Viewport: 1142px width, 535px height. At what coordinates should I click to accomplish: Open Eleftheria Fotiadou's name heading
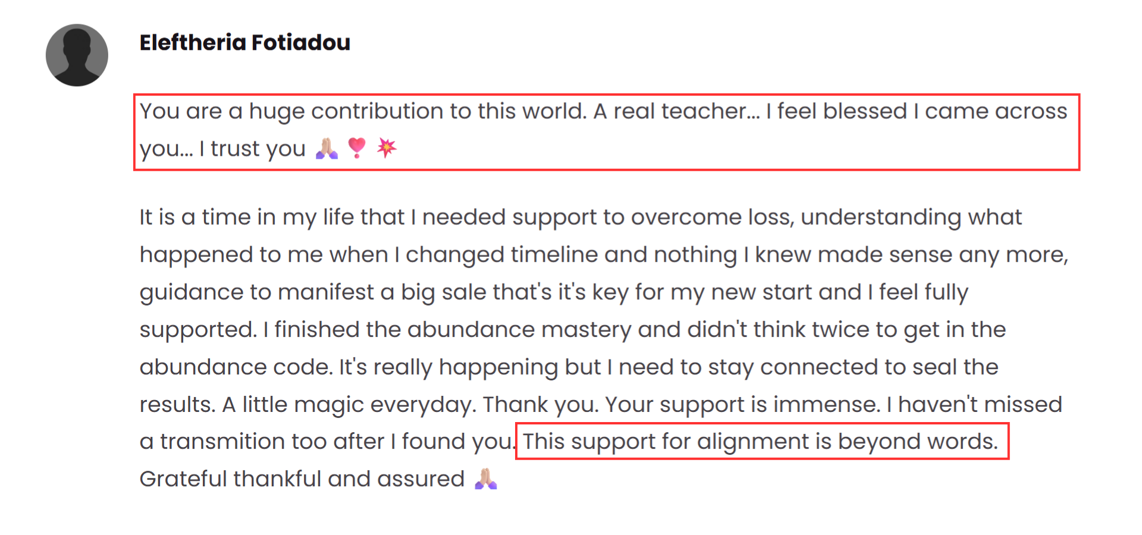pyautogui.click(x=244, y=42)
